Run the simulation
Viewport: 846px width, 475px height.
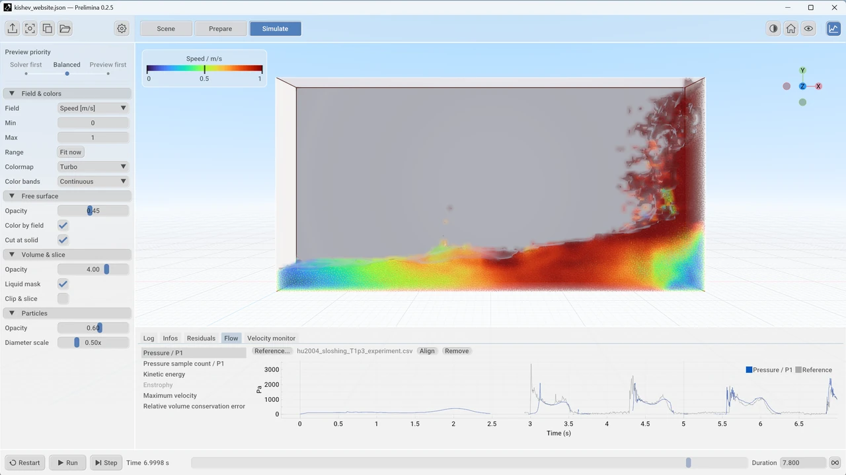tap(67, 462)
